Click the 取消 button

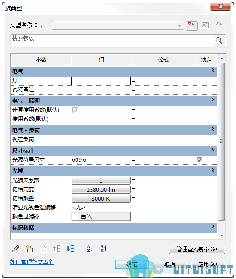(x=170, y=264)
